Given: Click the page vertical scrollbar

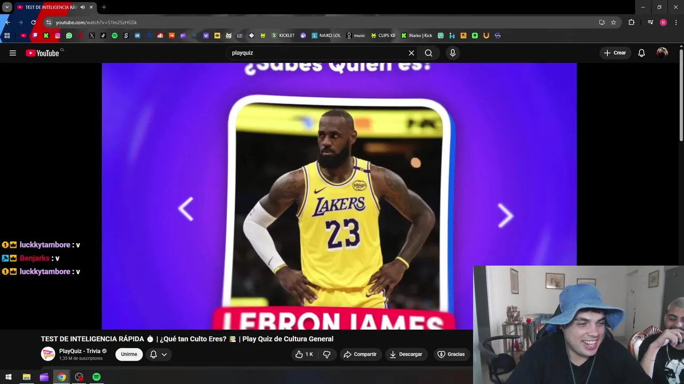Looking at the screenshot, I should point(681,96).
